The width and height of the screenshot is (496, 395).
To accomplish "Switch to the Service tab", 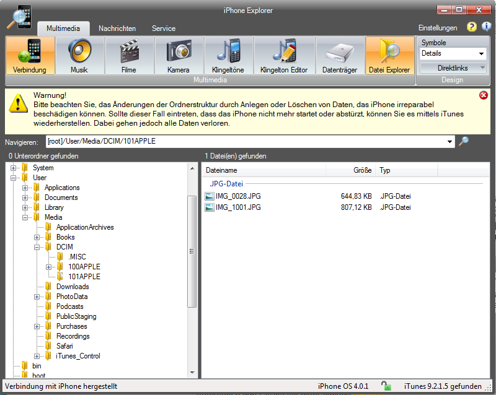I will tap(164, 28).
